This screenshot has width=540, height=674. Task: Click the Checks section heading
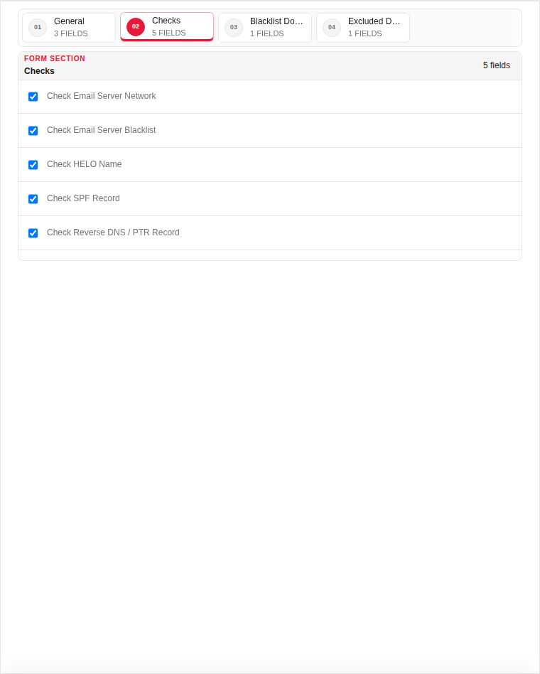tap(39, 71)
